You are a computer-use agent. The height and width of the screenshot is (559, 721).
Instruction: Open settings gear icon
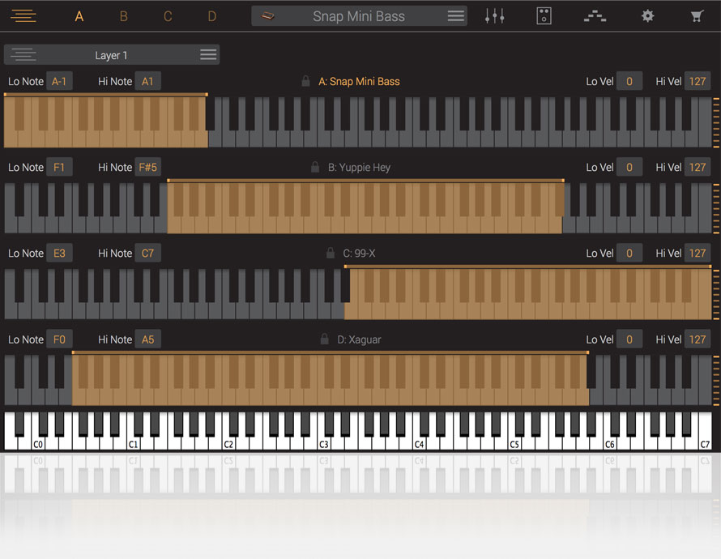[x=647, y=16]
